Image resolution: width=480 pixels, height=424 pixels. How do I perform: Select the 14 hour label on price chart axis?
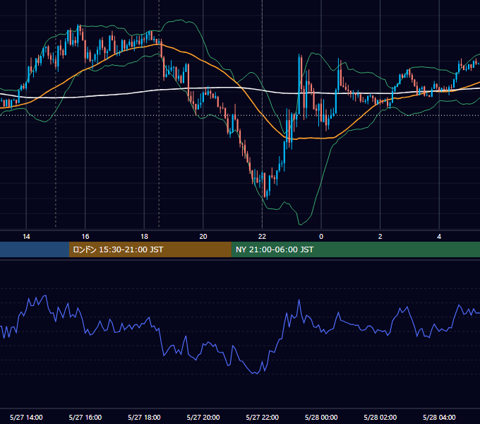[x=26, y=237]
